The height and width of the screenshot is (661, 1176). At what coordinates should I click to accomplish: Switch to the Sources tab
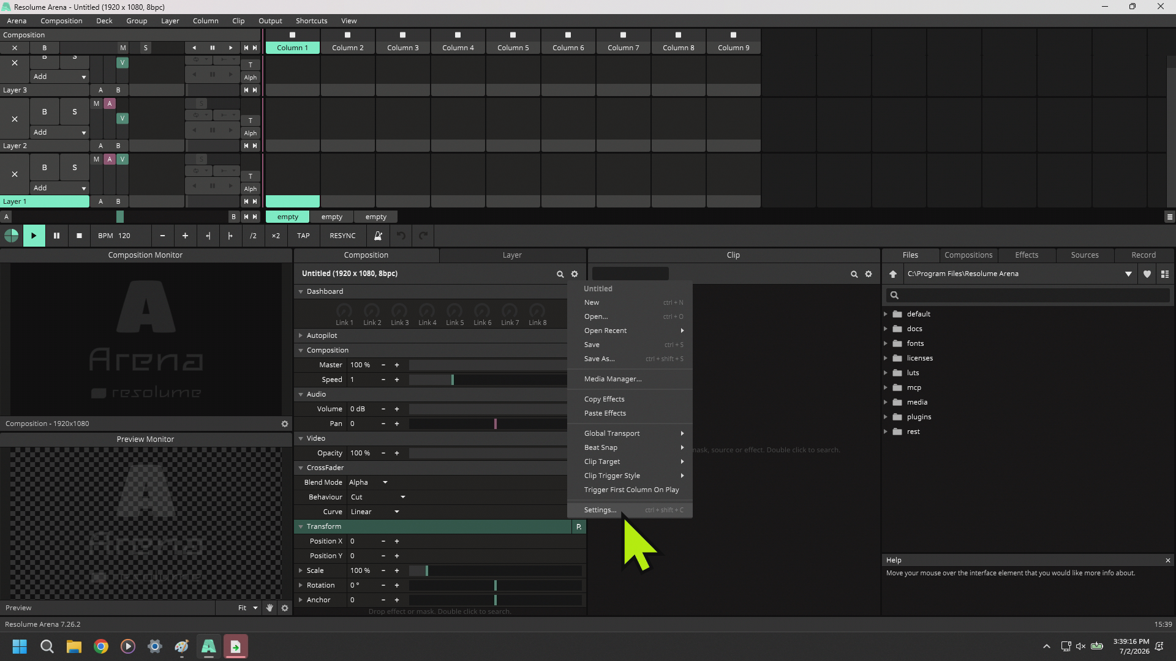point(1085,255)
